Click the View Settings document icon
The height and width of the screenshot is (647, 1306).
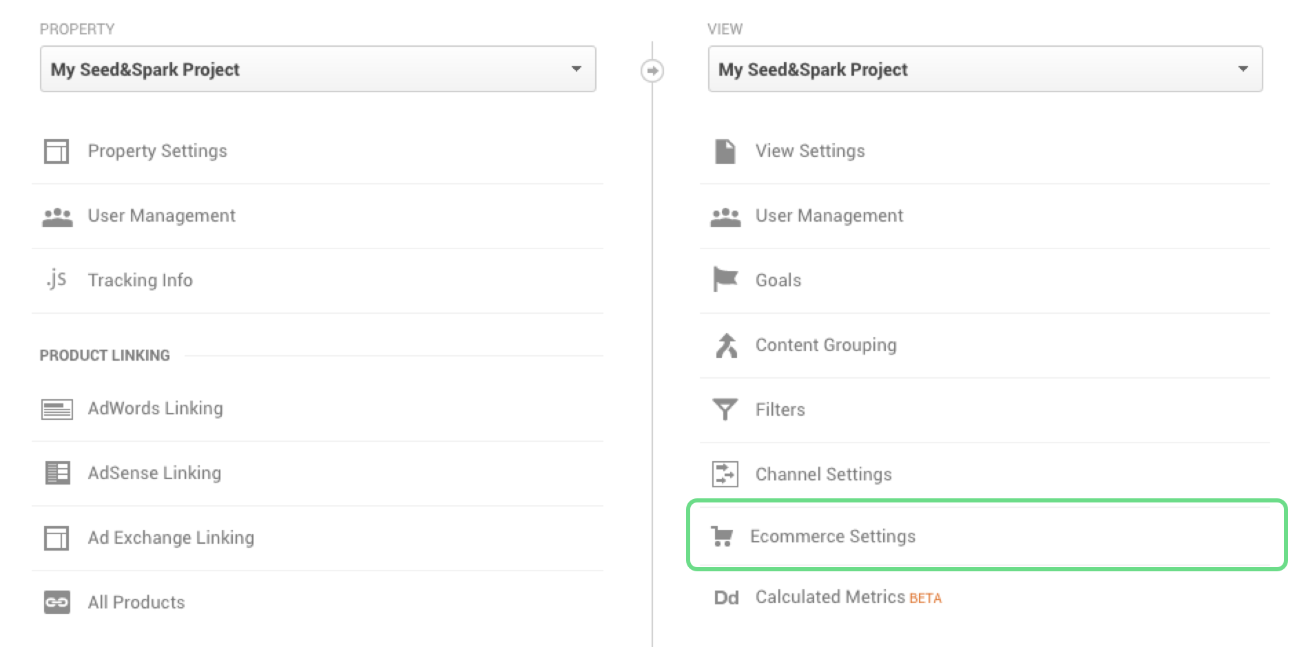coord(725,151)
